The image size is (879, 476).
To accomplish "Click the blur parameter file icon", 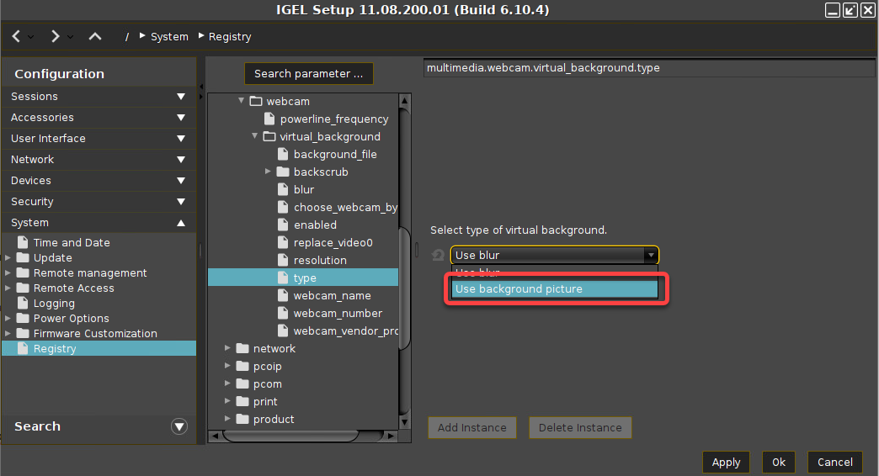I will [283, 189].
